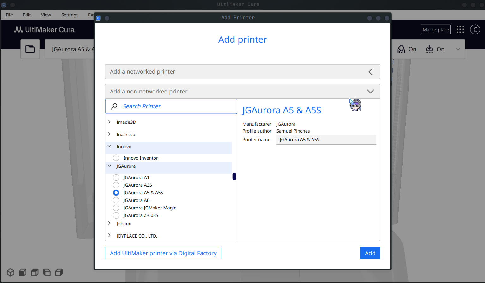Select right side view cube icon
The image size is (485, 283).
click(59, 272)
